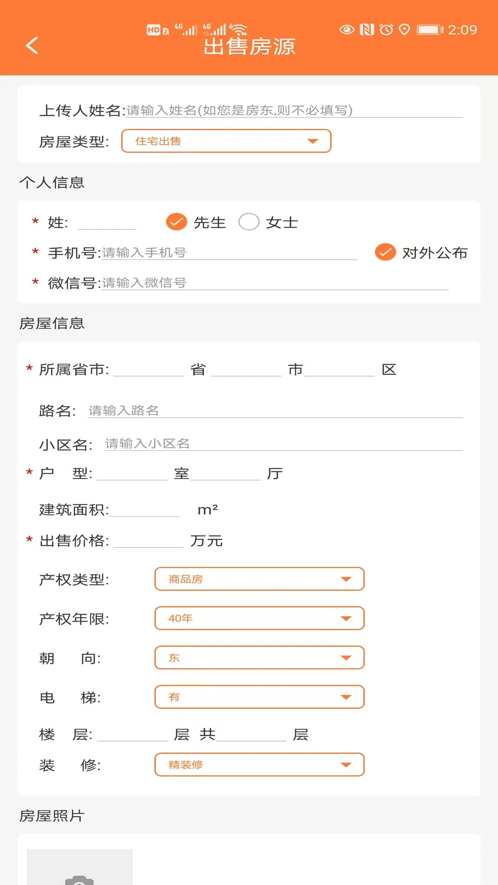Select the 先生 radio option
The width and height of the screenshot is (498, 885).
pos(176,221)
